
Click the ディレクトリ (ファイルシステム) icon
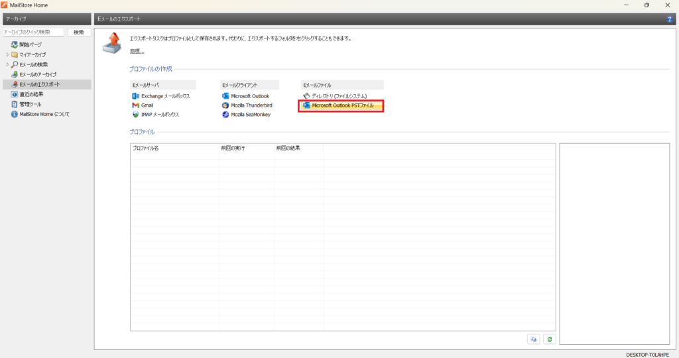306,96
